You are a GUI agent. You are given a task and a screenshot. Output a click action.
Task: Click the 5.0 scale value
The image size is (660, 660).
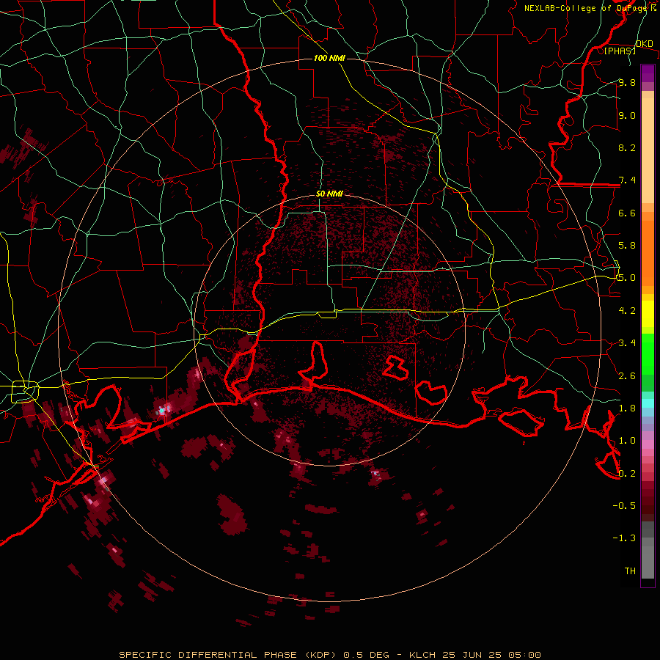click(x=627, y=278)
